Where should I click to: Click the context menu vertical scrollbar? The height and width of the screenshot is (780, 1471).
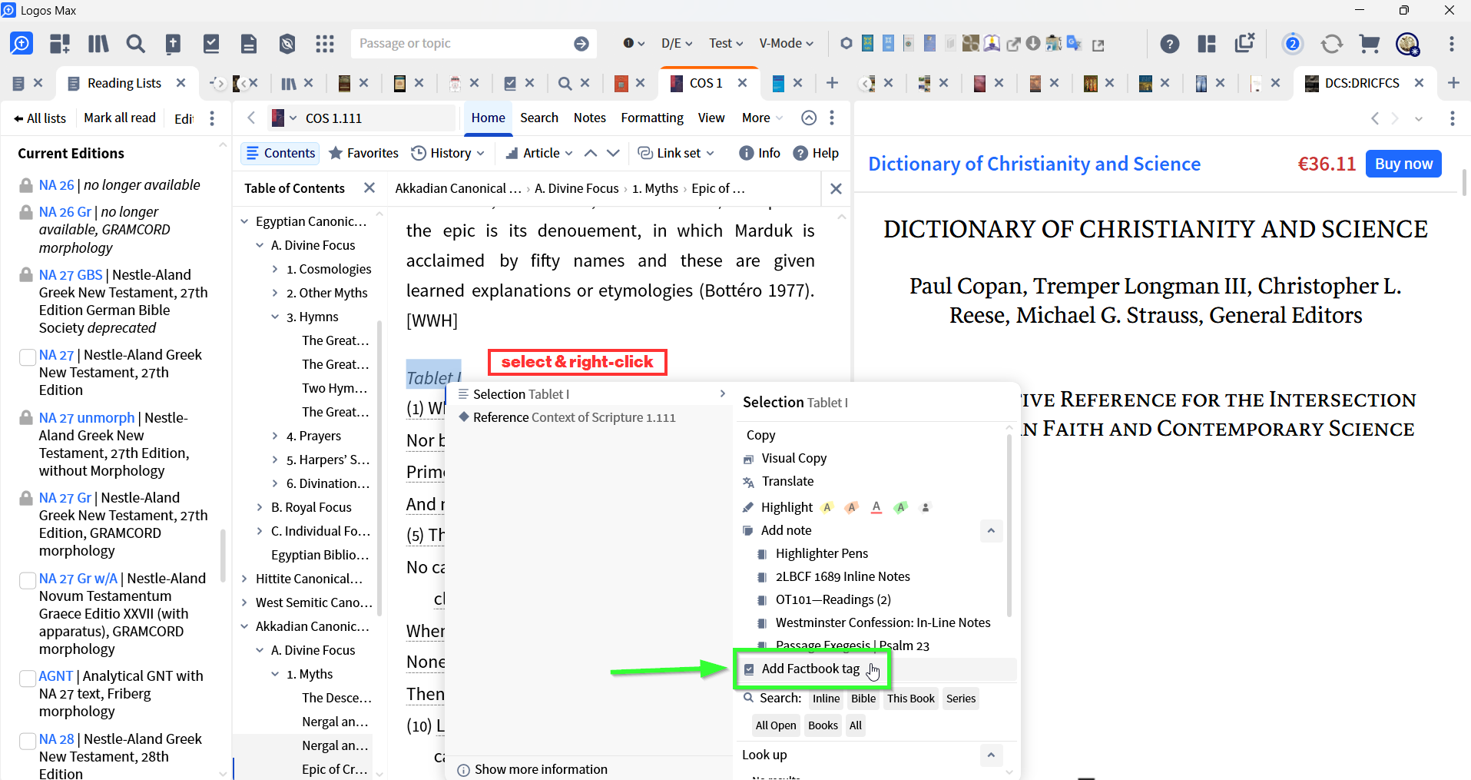click(x=1009, y=526)
